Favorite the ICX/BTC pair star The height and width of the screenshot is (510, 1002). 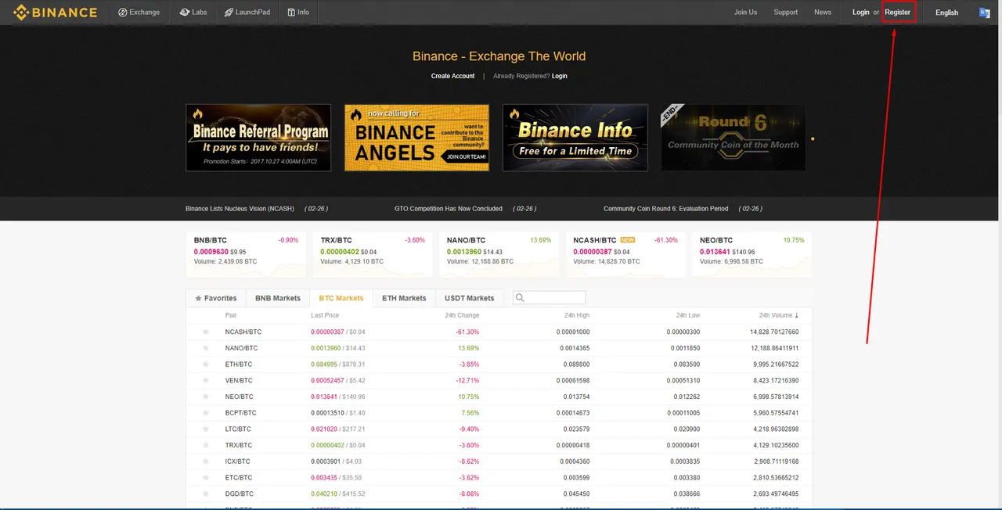coord(206,462)
